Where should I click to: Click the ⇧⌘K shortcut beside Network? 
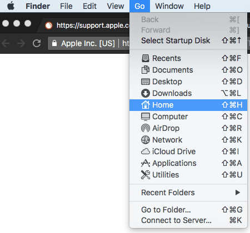pyautogui.click(x=232, y=140)
